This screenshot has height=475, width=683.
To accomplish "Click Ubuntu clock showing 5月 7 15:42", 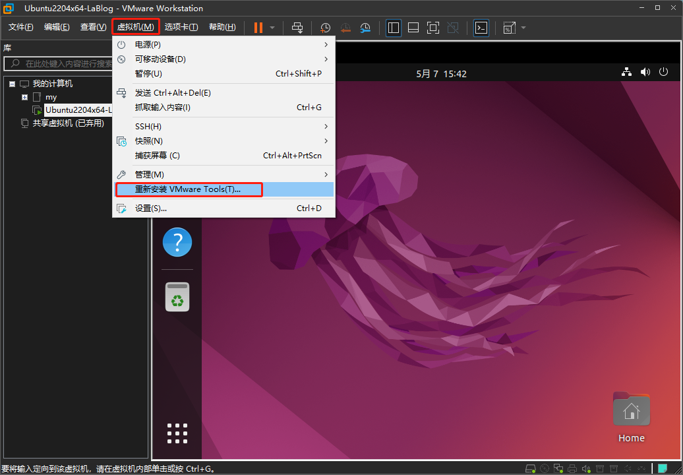I will pos(441,74).
